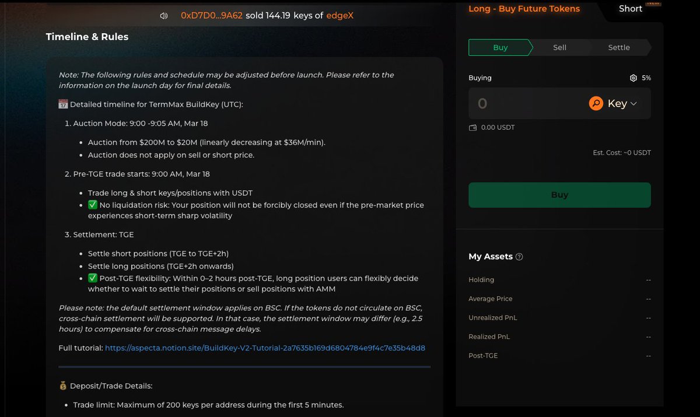Click the orange Key token icon

point(596,104)
